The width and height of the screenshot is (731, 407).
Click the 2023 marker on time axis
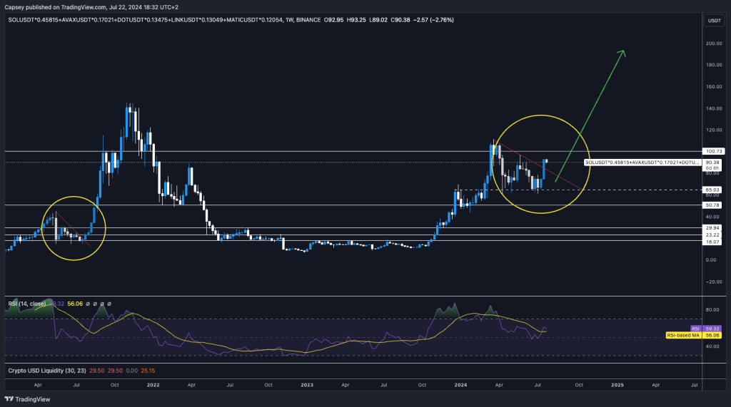(307, 384)
